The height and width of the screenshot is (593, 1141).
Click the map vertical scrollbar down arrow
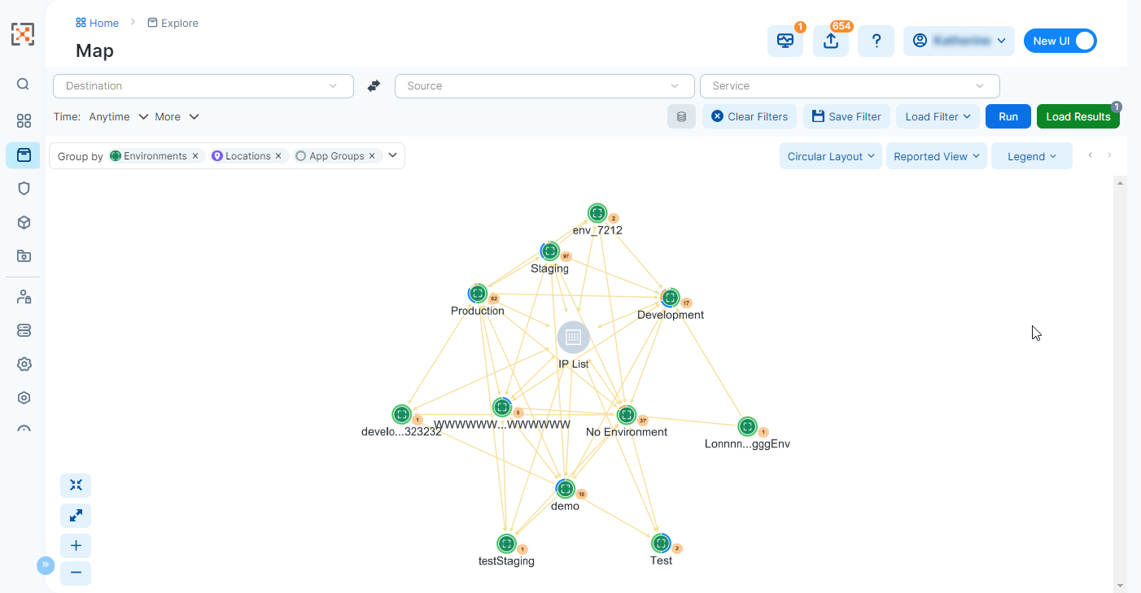pyautogui.click(x=1121, y=585)
